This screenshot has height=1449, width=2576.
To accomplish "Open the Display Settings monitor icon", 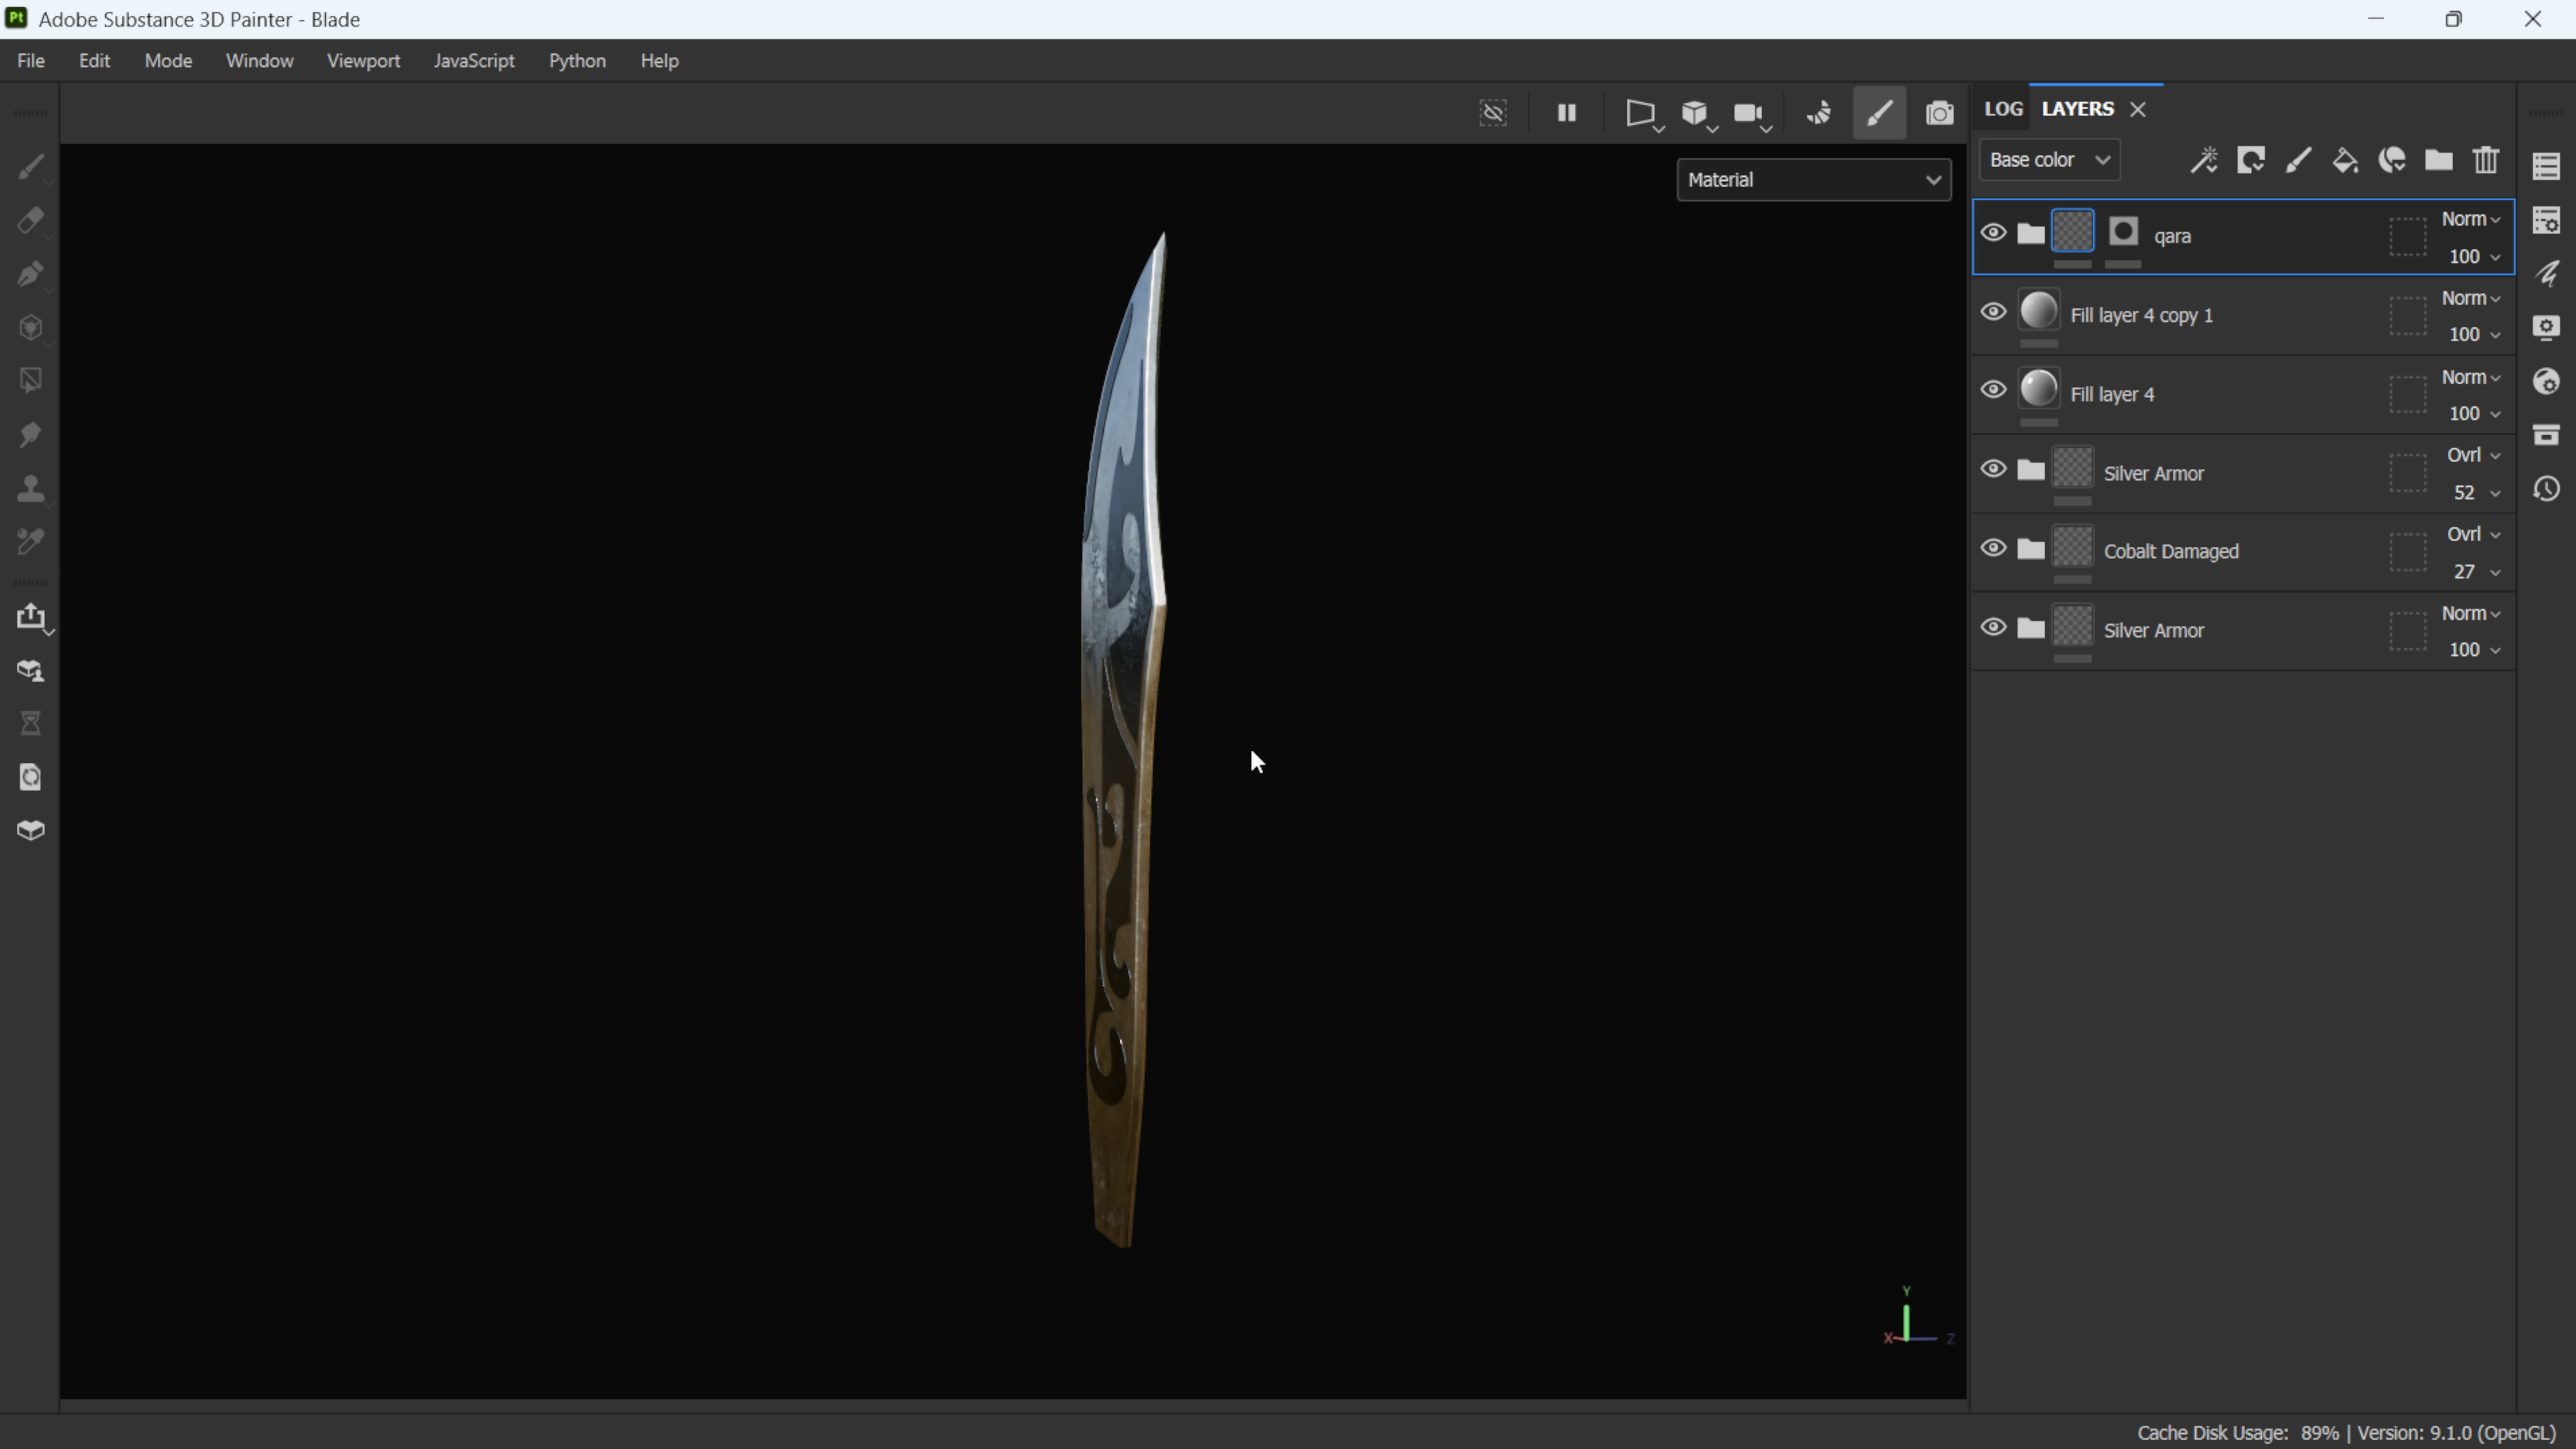I will coord(2546,328).
